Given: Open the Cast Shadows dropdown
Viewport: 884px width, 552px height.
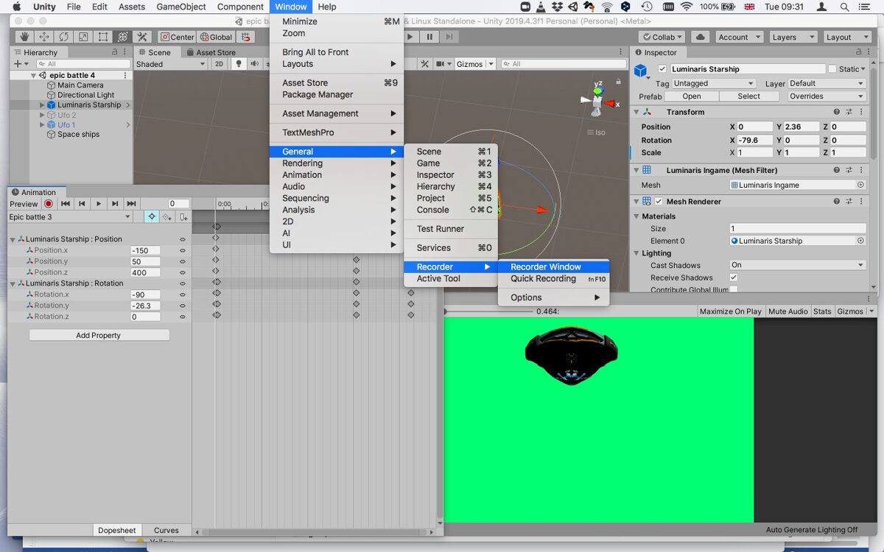Looking at the screenshot, I should coord(797,265).
